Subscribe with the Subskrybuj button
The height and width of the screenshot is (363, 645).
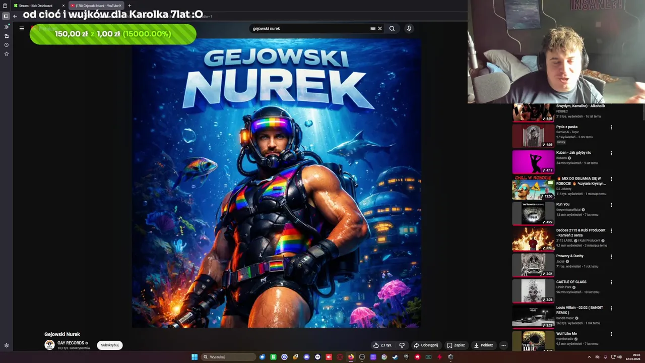109,345
